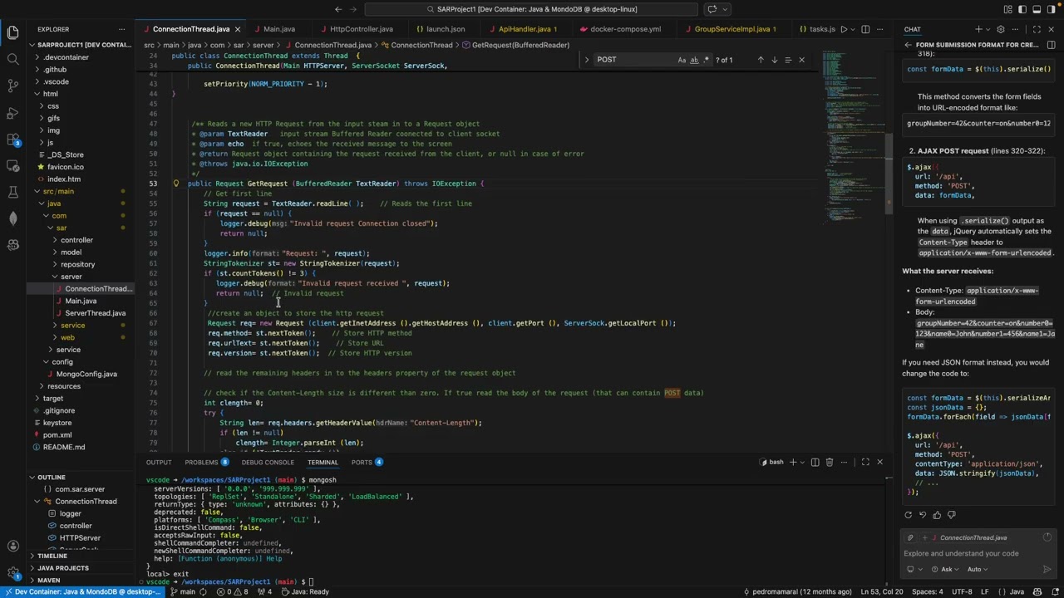Close the find widget
Screen dimensions: 1064x598
(801, 60)
